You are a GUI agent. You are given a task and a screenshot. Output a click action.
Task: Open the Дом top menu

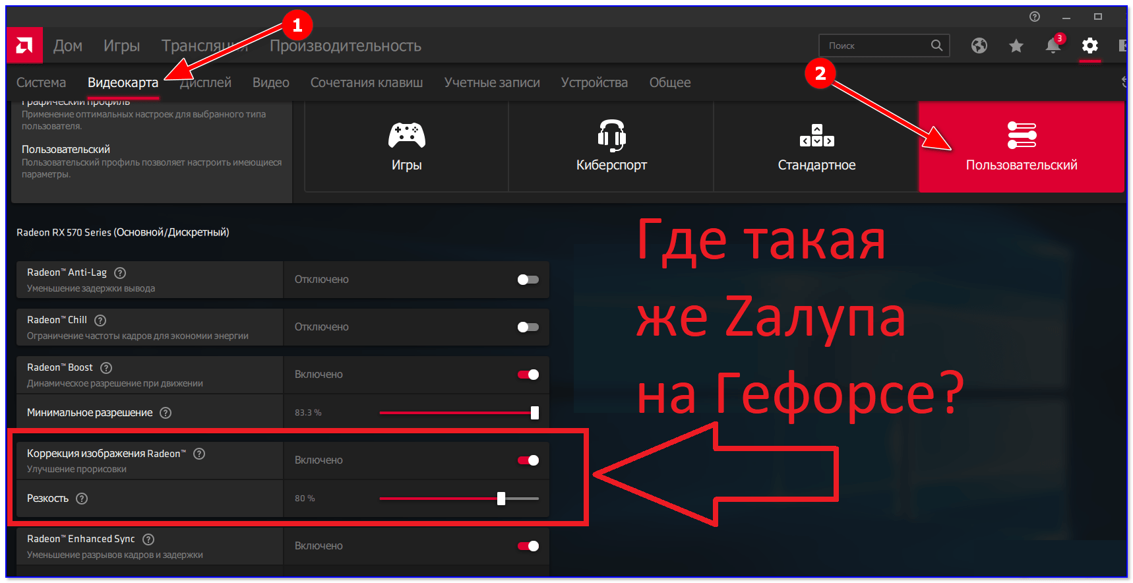coord(68,46)
